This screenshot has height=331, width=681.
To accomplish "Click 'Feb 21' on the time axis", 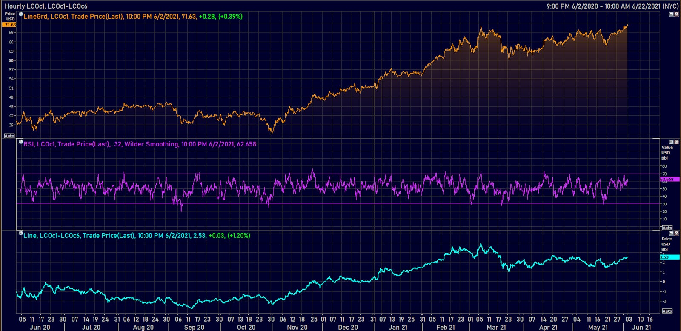I will pyautogui.click(x=446, y=327).
